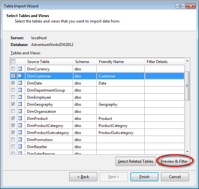Click the Friendly Name column header
199x189 pixels.
[120, 62]
